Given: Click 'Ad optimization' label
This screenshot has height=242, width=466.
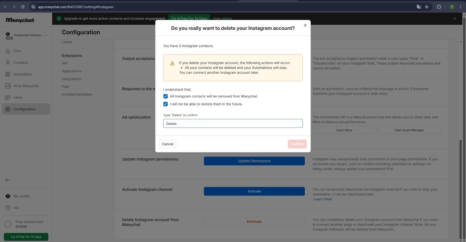Looking at the screenshot, I should point(136,117).
